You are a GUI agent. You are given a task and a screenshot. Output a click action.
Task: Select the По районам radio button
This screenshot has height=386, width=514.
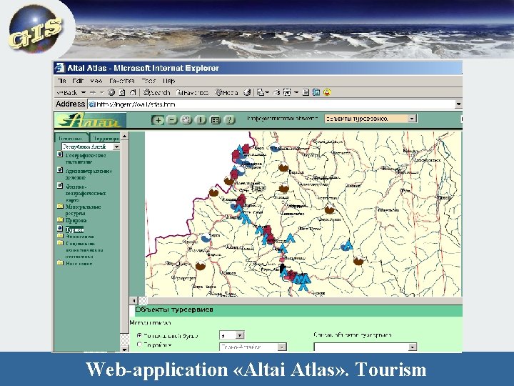139,345
